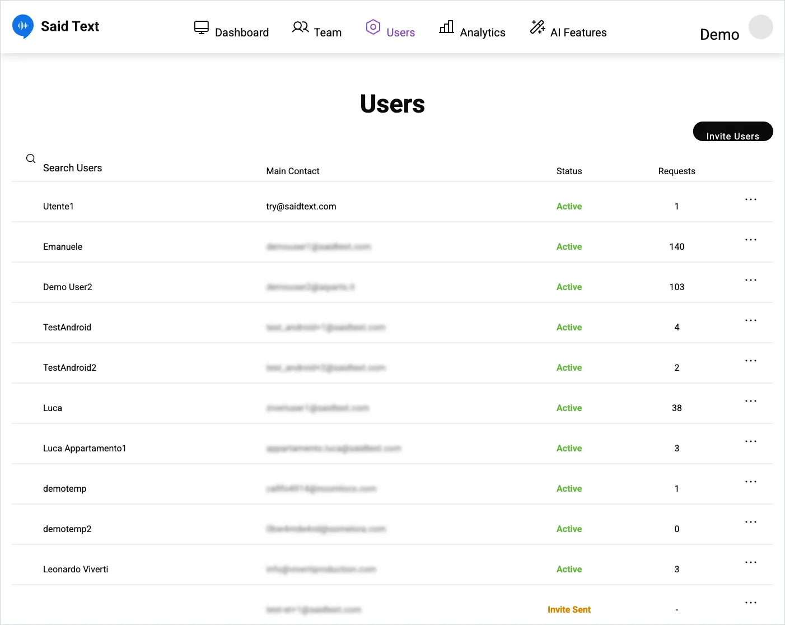Open the three-dot menu for Utente1
Image resolution: width=785 pixels, height=625 pixels.
tap(751, 199)
